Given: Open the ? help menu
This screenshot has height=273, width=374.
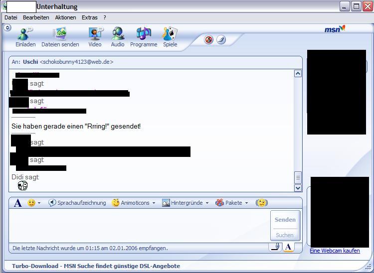Looking at the screenshot, I should (x=105, y=17).
